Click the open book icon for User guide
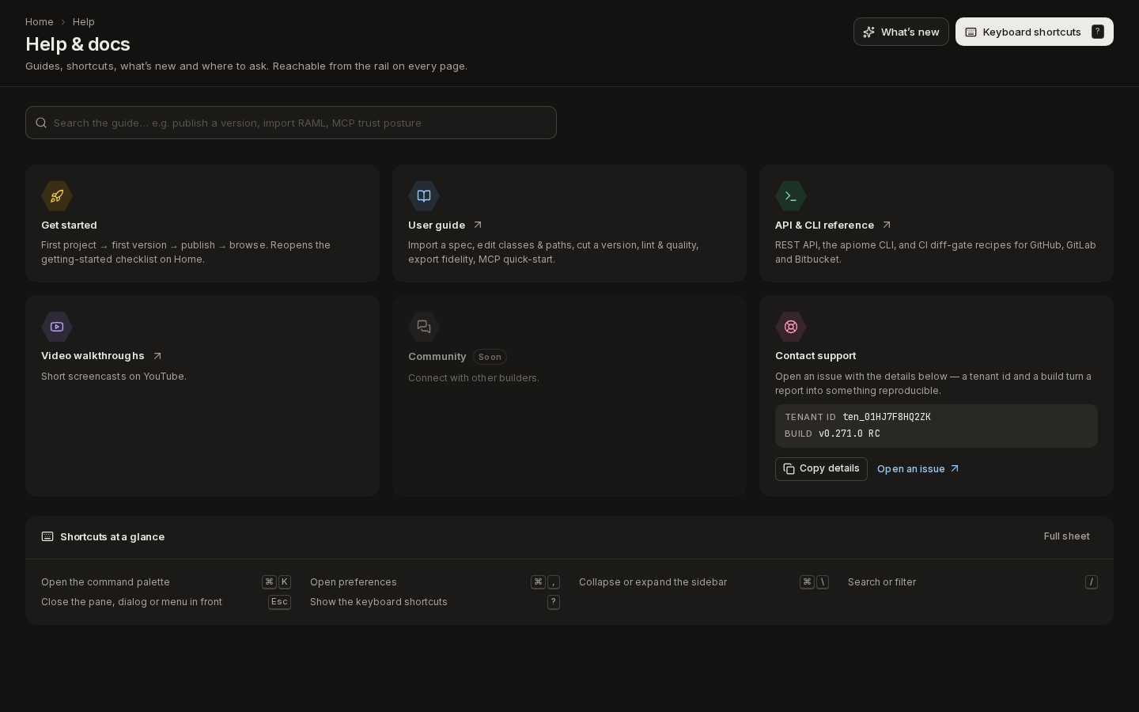The width and height of the screenshot is (1139, 712). (x=424, y=196)
